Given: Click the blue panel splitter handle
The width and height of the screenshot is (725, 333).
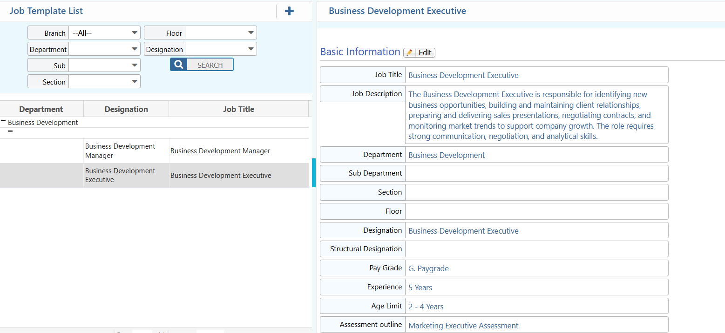Looking at the screenshot, I should point(314,173).
